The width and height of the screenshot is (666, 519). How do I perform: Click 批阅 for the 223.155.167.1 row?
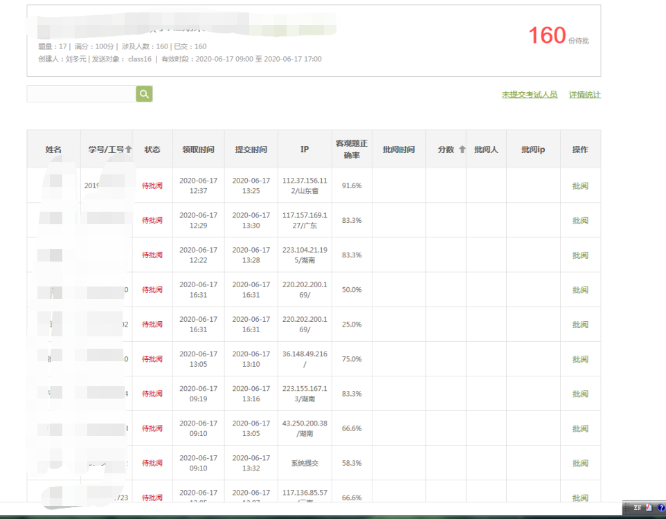[580, 394]
